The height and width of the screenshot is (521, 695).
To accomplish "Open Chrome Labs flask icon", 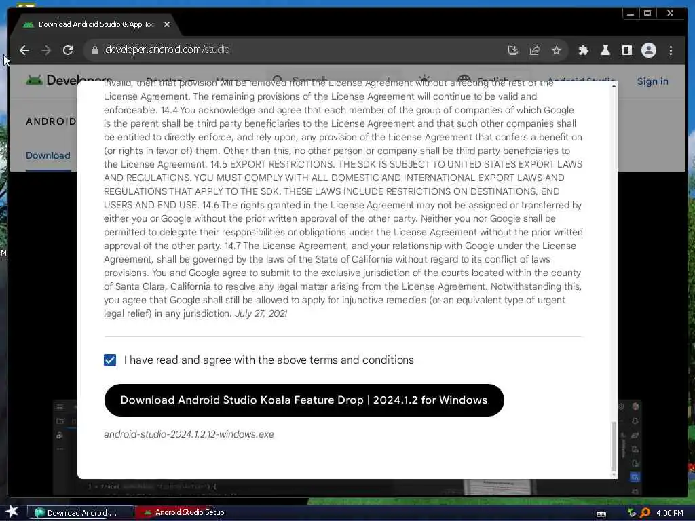I will 605,50.
